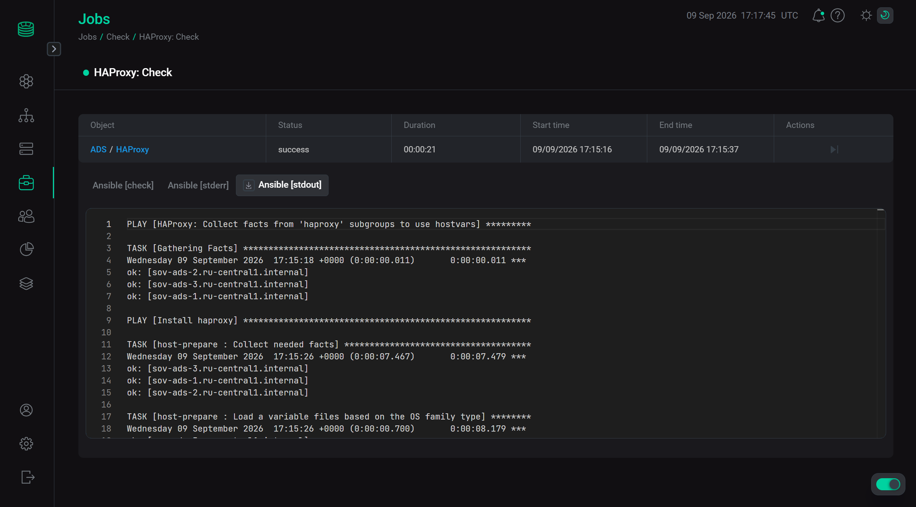Open the Jobs briefcase icon in sidebar
The image size is (916, 507).
point(26,183)
